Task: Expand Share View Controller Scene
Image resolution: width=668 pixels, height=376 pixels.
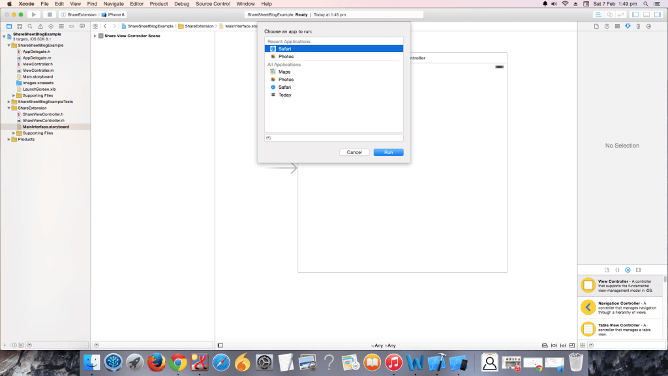Action: click(x=95, y=36)
